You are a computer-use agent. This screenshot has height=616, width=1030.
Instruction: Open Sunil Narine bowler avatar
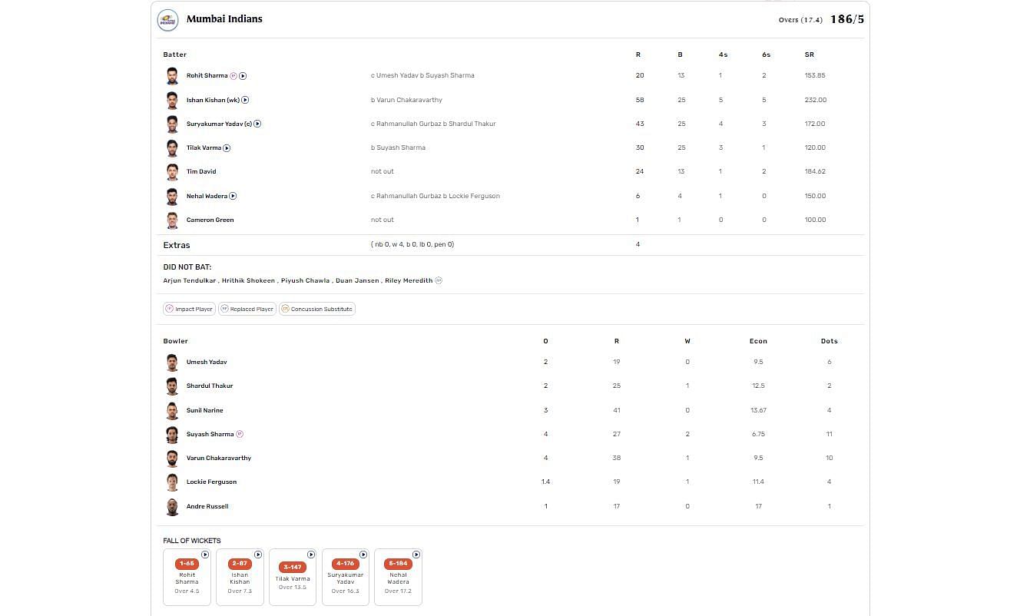172,410
